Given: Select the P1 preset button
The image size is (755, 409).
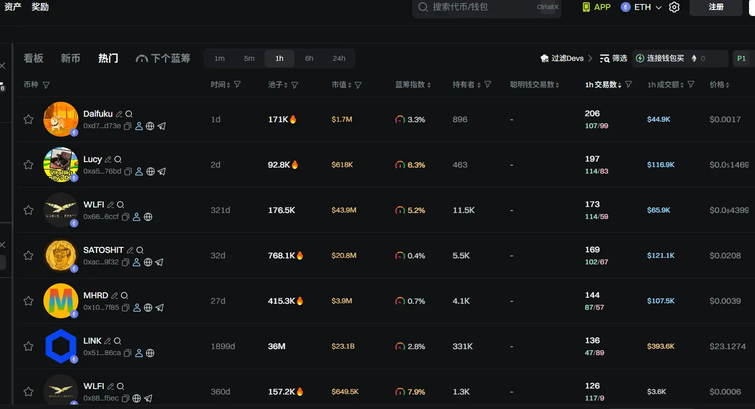Looking at the screenshot, I should [742, 58].
